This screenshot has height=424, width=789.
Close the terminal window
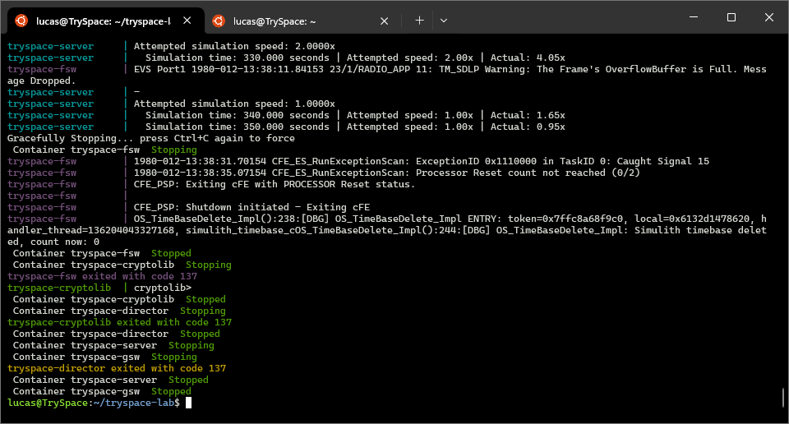coord(769,17)
